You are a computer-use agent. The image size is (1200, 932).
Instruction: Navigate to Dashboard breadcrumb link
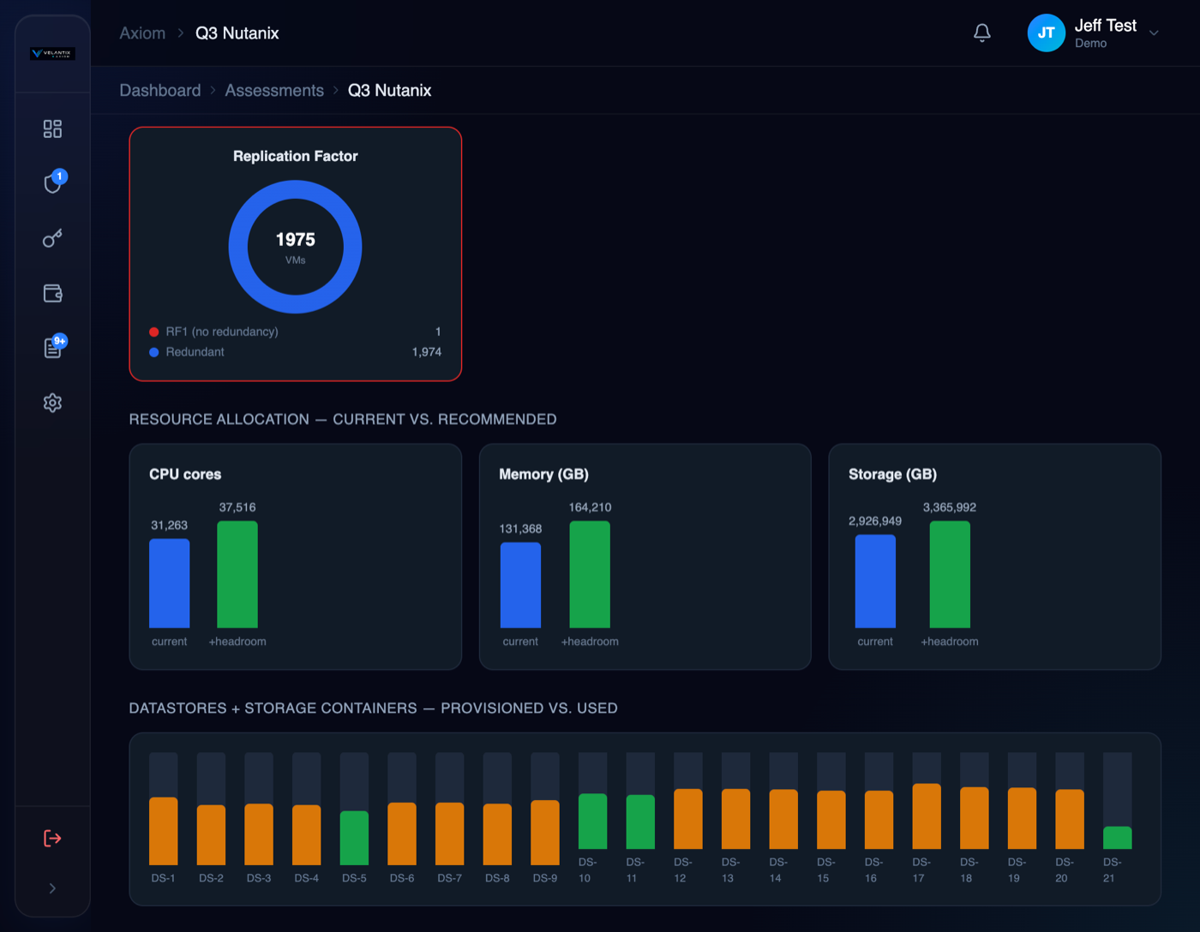point(160,90)
